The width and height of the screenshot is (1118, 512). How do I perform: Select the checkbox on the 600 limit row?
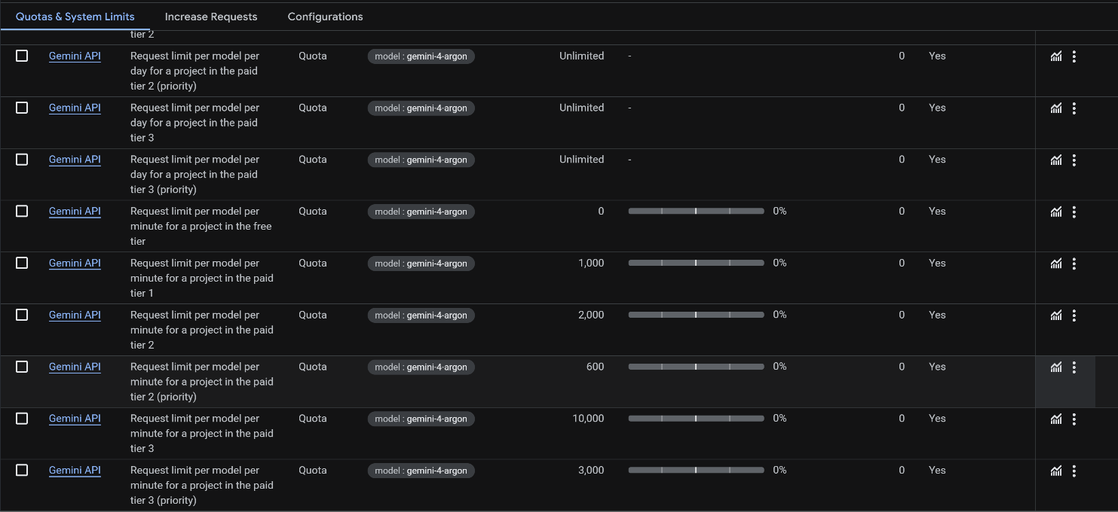pos(22,367)
